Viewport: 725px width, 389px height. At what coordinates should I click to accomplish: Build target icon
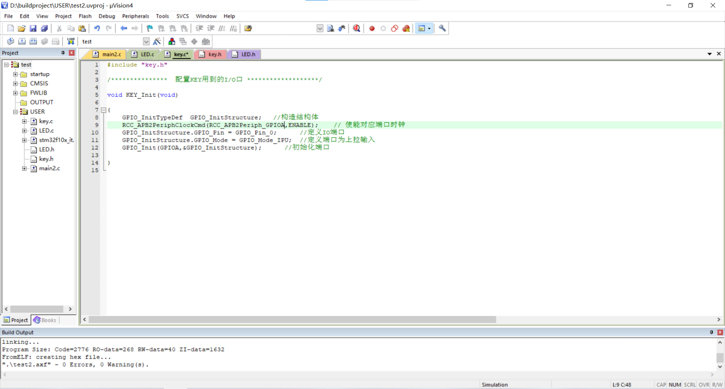22,42
